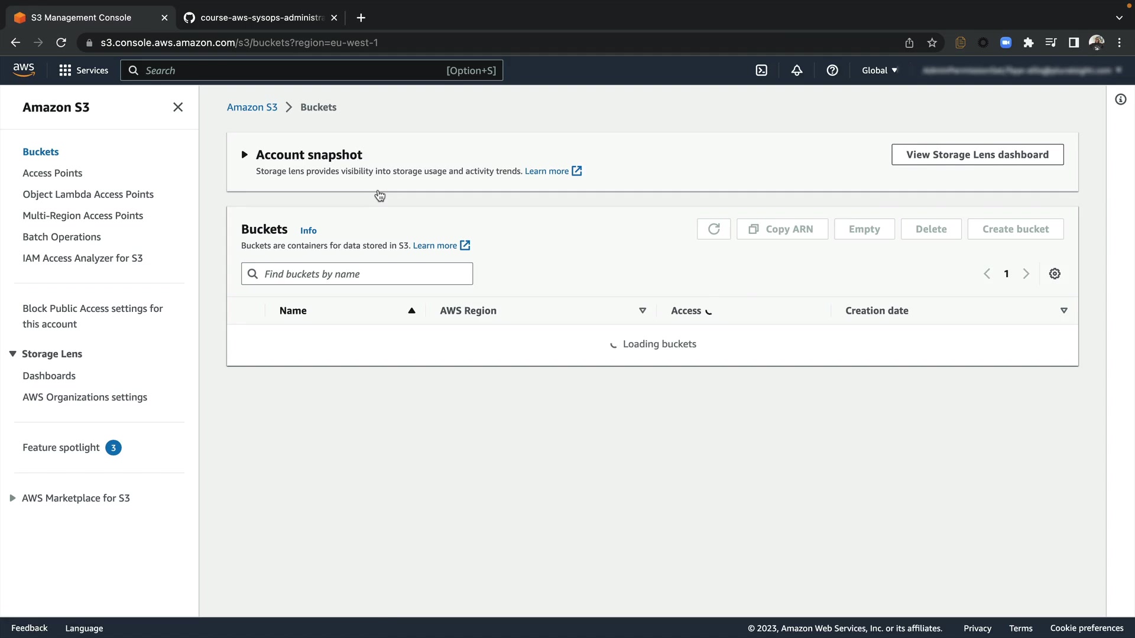The width and height of the screenshot is (1135, 638).
Task: Open the notifications bell
Action: (x=797, y=70)
